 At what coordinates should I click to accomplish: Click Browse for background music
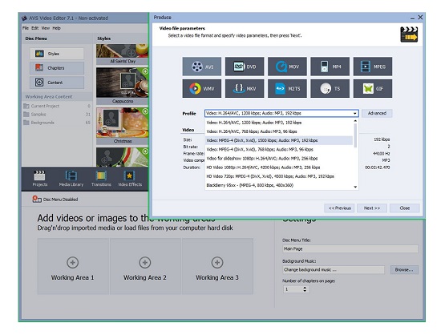(x=404, y=270)
